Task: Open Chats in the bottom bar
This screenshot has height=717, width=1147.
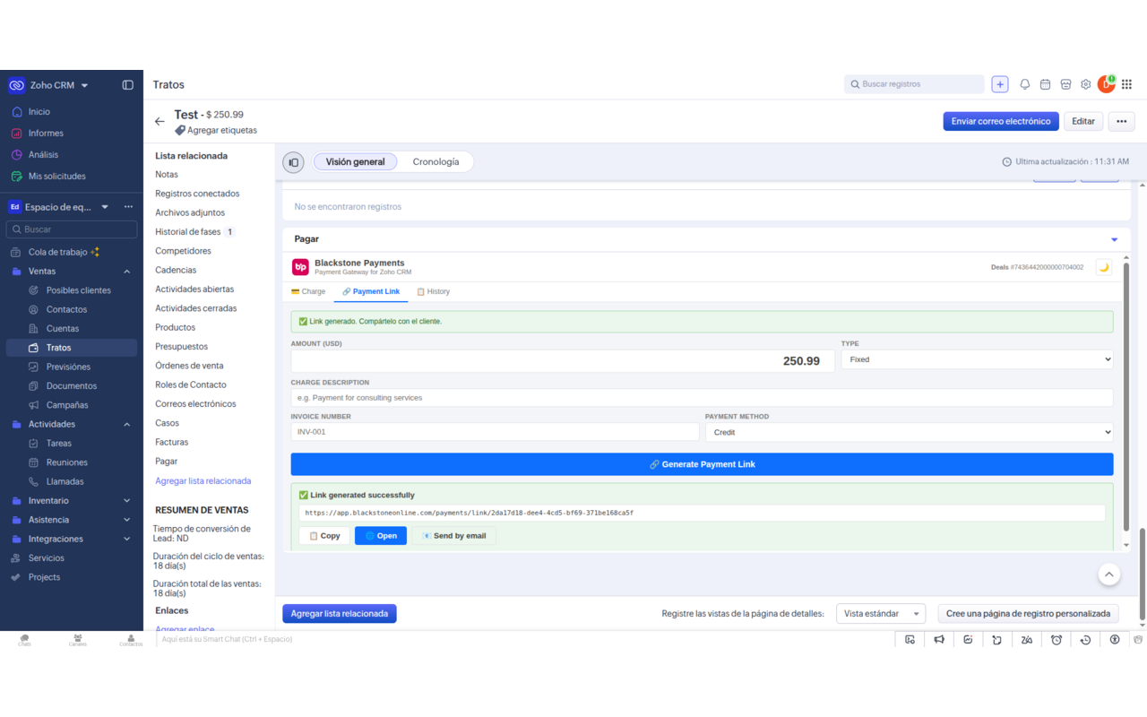Action: [x=24, y=640]
